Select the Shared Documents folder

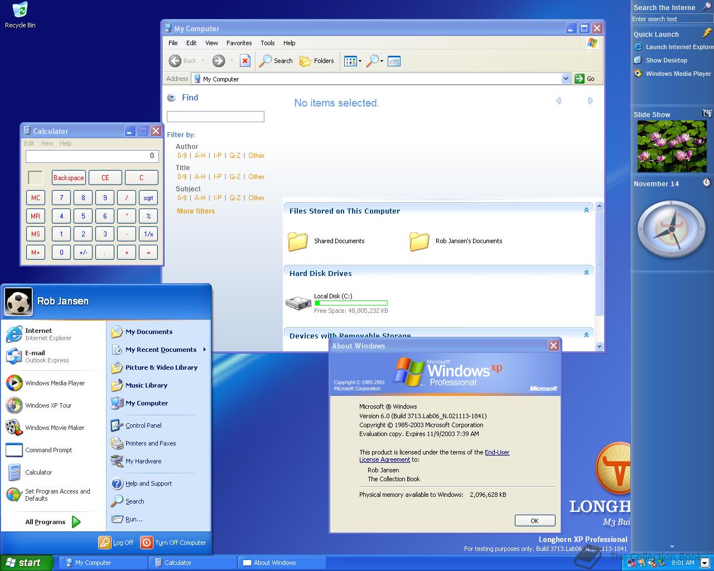[326, 241]
